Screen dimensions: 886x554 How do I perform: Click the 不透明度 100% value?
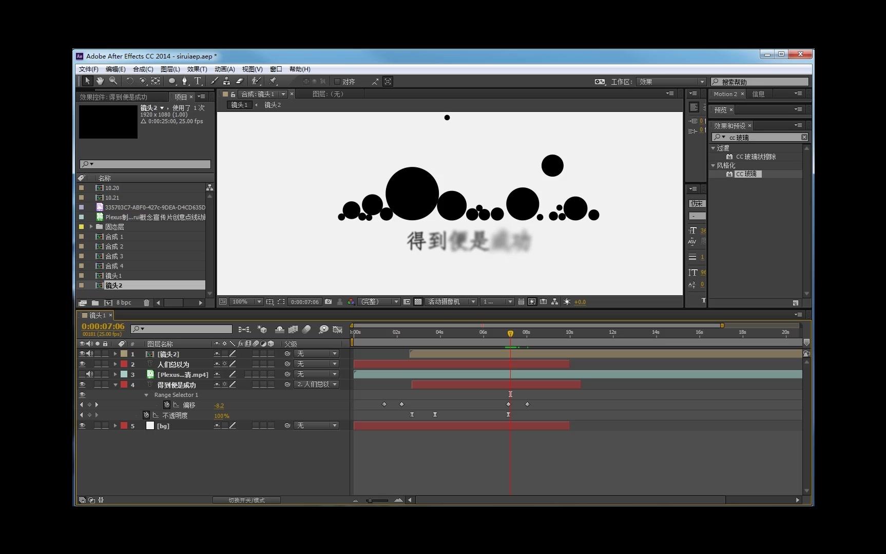coord(221,415)
